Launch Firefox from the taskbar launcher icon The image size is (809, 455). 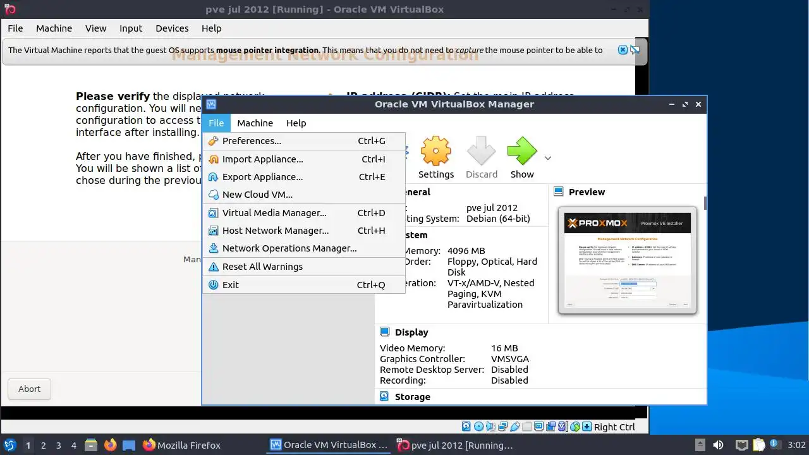pyautogui.click(x=110, y=445)
